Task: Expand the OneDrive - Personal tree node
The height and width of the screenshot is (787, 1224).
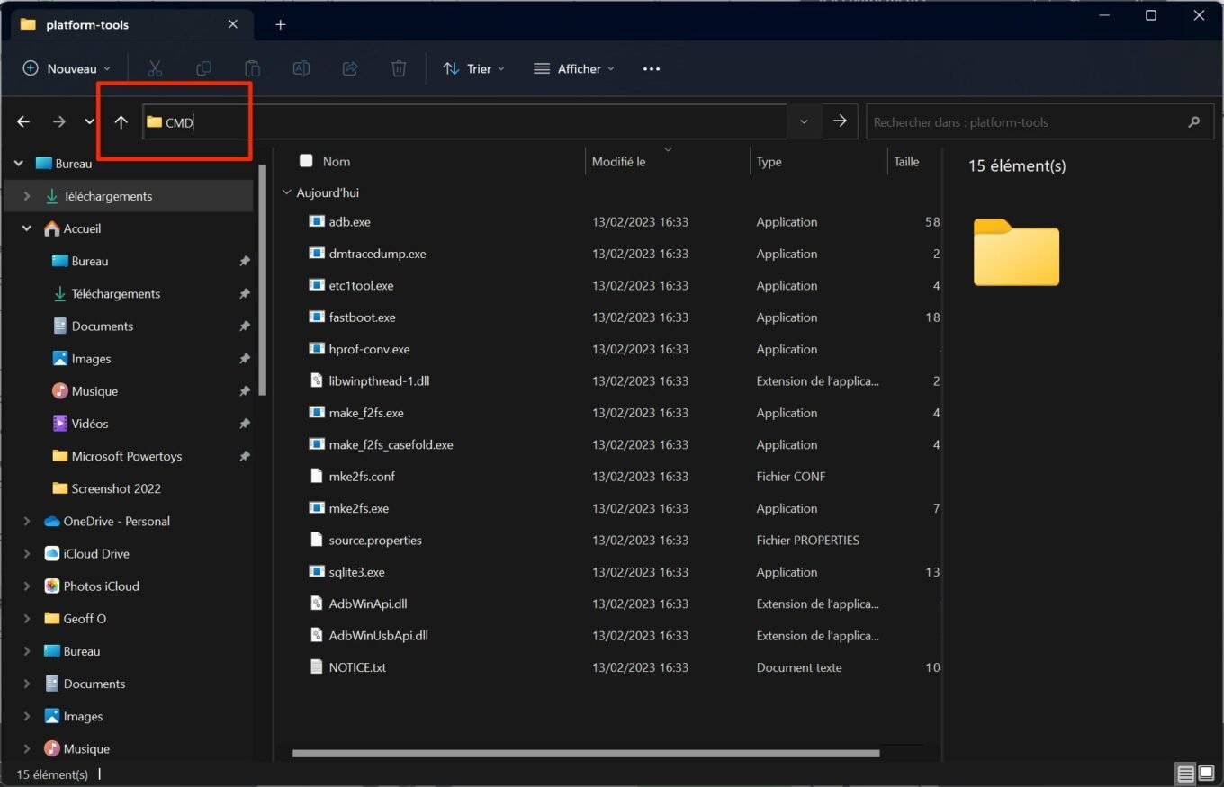Action: tap(26, 522)
